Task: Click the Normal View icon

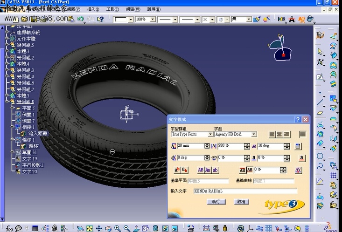Action: (x=136, y=228)
